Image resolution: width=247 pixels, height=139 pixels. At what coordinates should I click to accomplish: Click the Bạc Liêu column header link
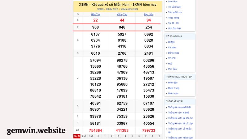coord(149,15)
